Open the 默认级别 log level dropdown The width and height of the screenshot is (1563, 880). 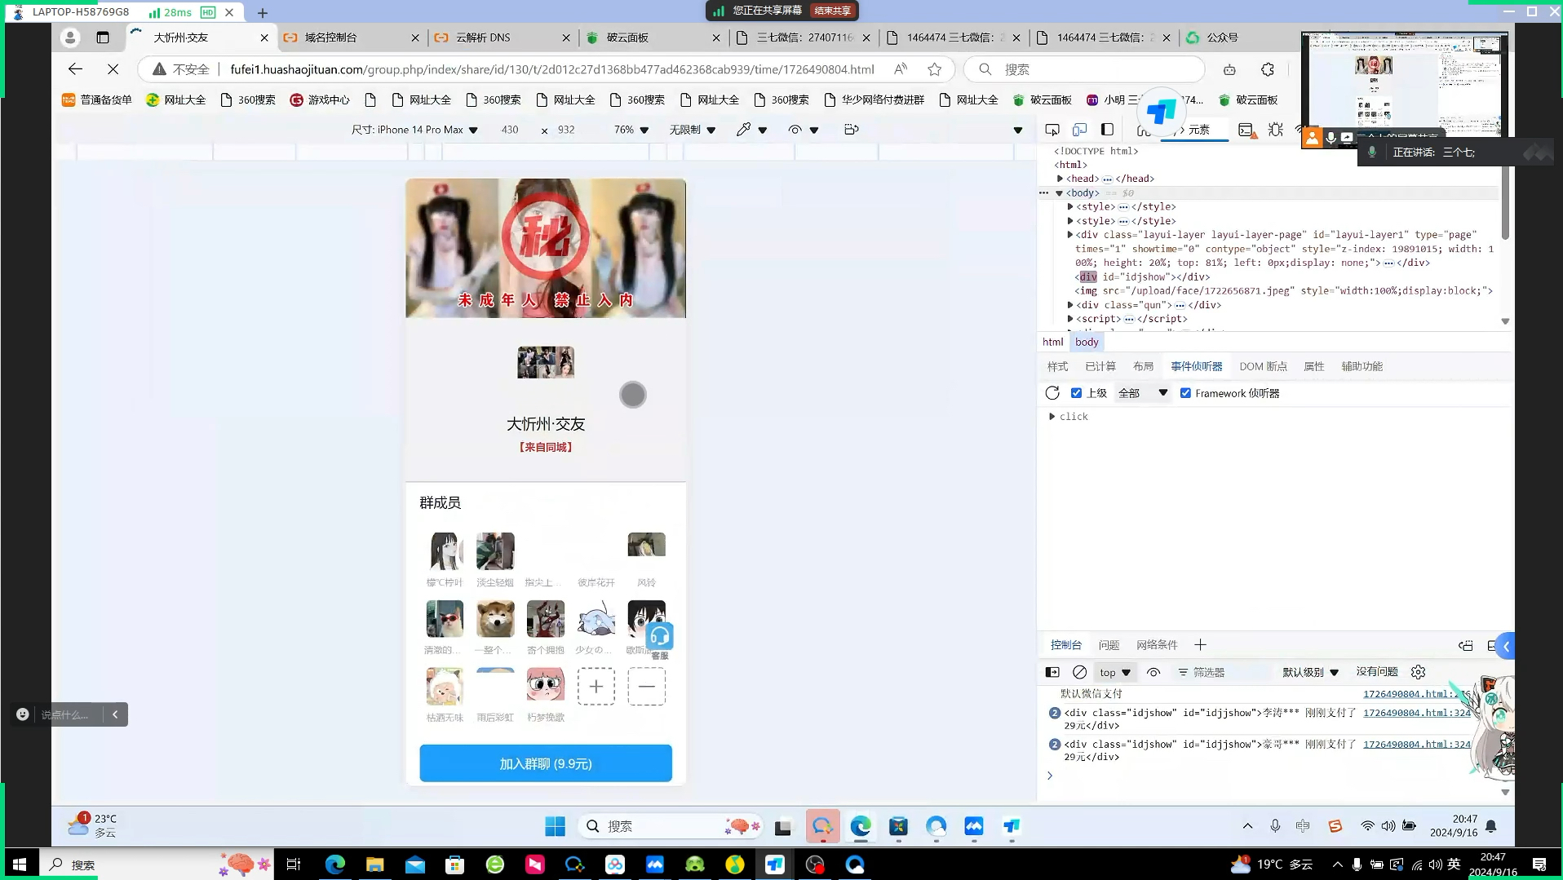coord(1310,672)
